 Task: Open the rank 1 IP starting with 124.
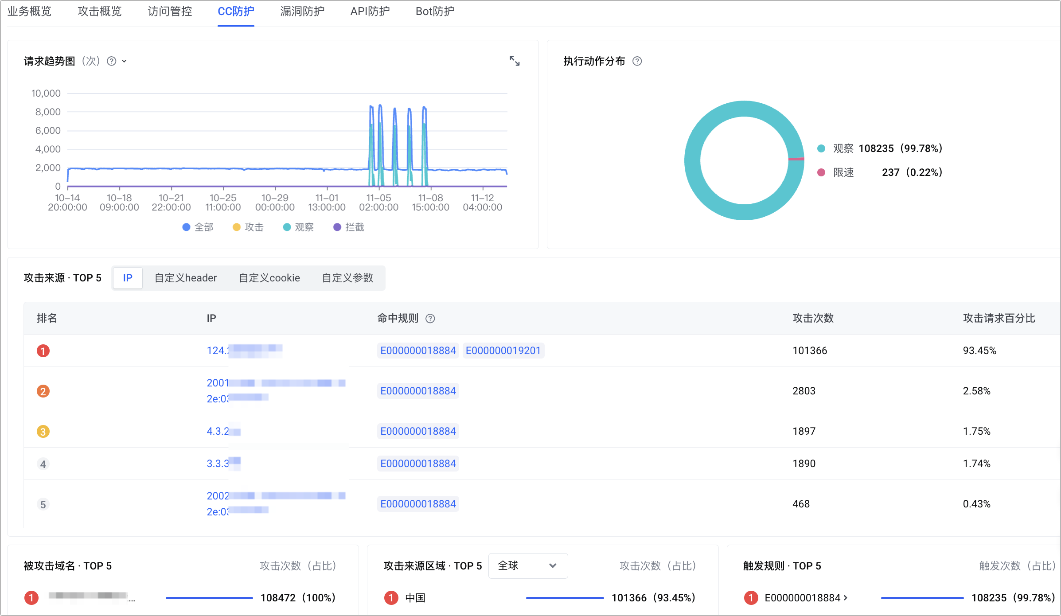(244, 351)
